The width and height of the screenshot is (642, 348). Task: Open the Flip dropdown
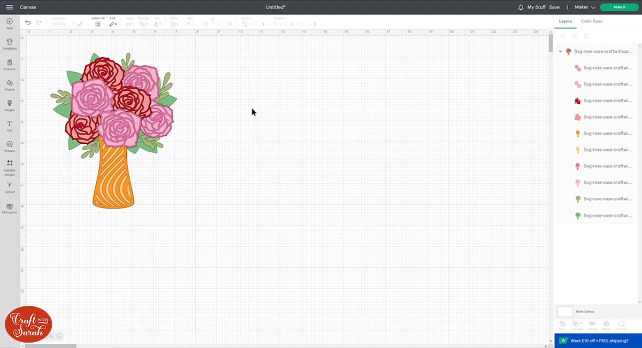tap(158, 24)
